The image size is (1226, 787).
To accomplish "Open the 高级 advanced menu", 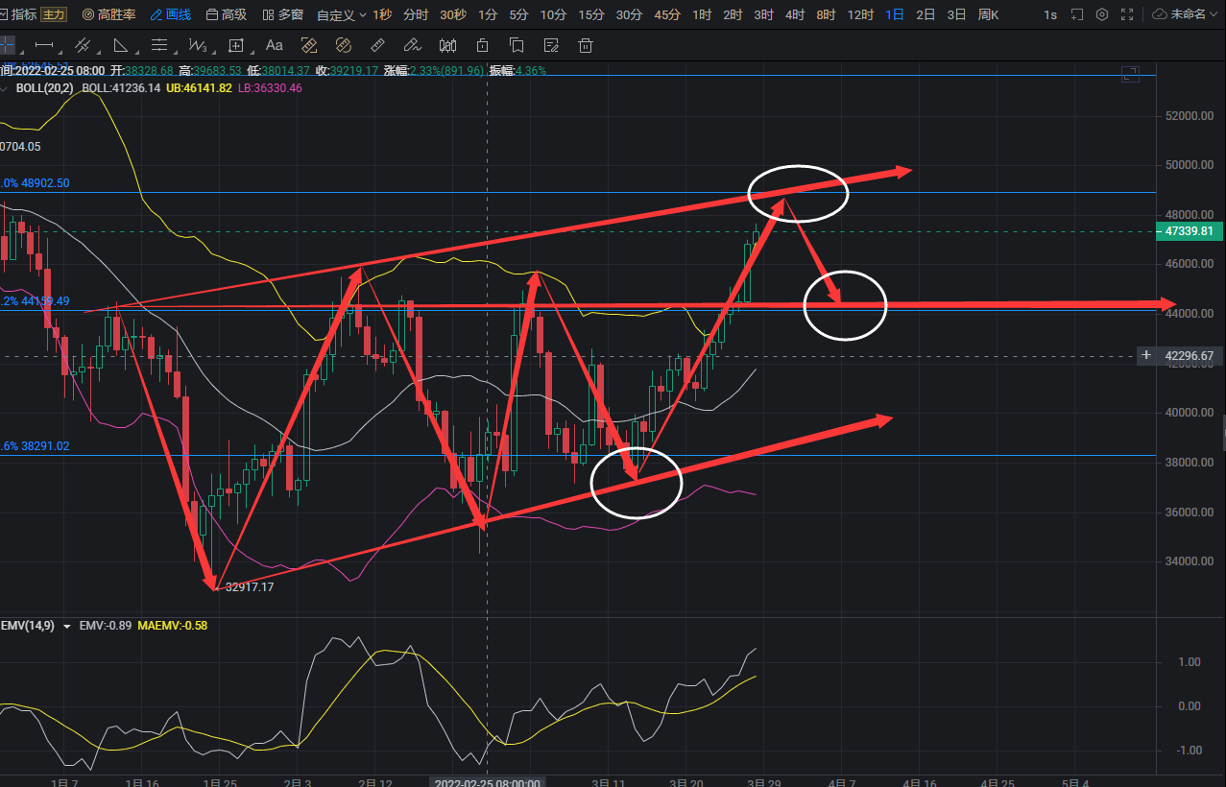I will tap(227, 14).
